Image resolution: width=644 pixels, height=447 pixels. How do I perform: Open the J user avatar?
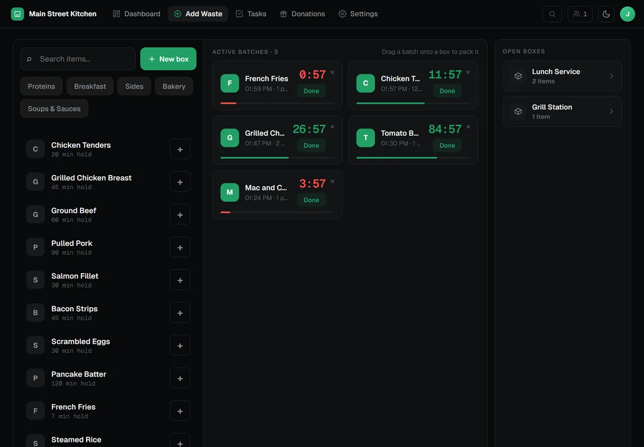tap(627, 14)
